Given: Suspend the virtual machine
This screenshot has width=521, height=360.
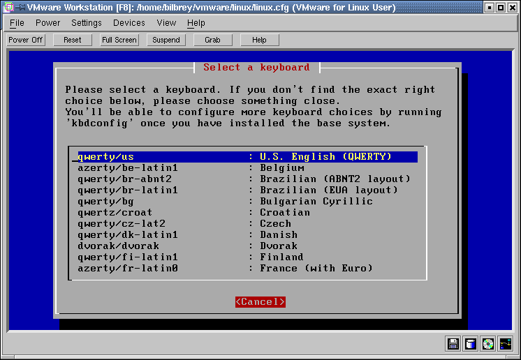Looking at the screenshot, I should point(166,40).
